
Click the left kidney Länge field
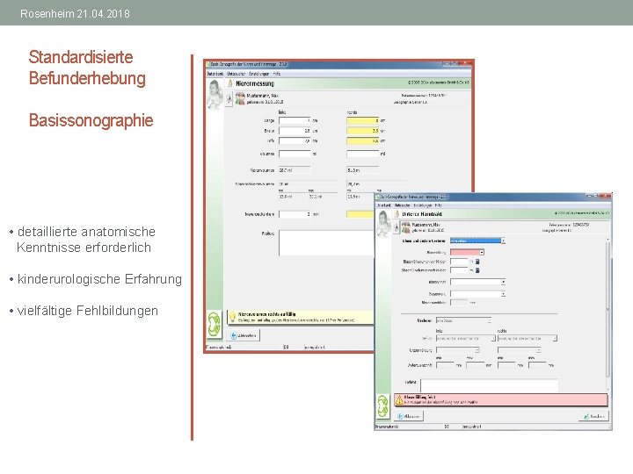pyautogui.click(x=295, y=120)
